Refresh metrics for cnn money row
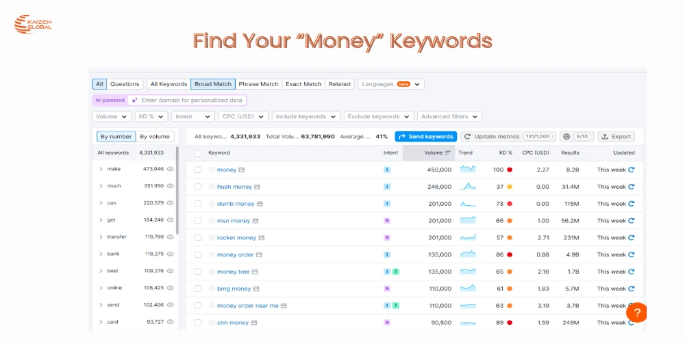This screenshot has width=685, height=342. pyautogui.click(x=632, y=323)
